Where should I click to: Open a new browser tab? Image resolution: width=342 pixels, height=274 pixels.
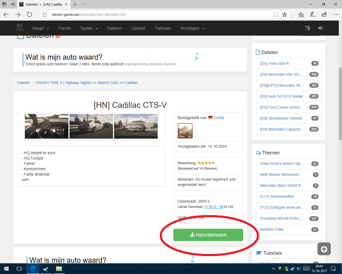[75, 4]
